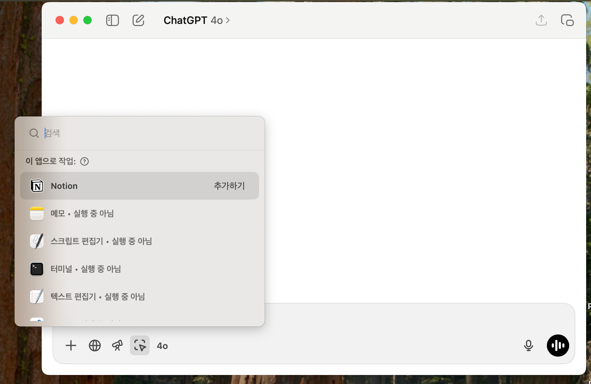Click the TextEdit app icon
The width and height of the screenshot is (591, 384).
(37, 297)
